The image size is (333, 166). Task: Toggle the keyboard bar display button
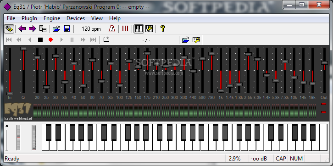click(139, 28)
